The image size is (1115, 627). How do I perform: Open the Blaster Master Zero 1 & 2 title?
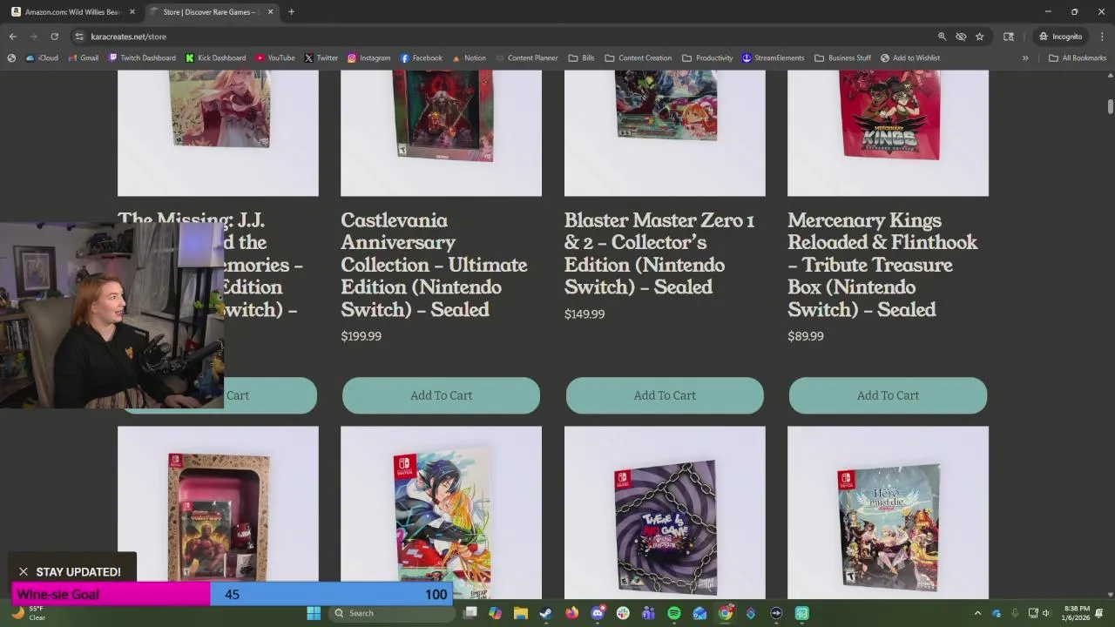(x=659, y=253)
